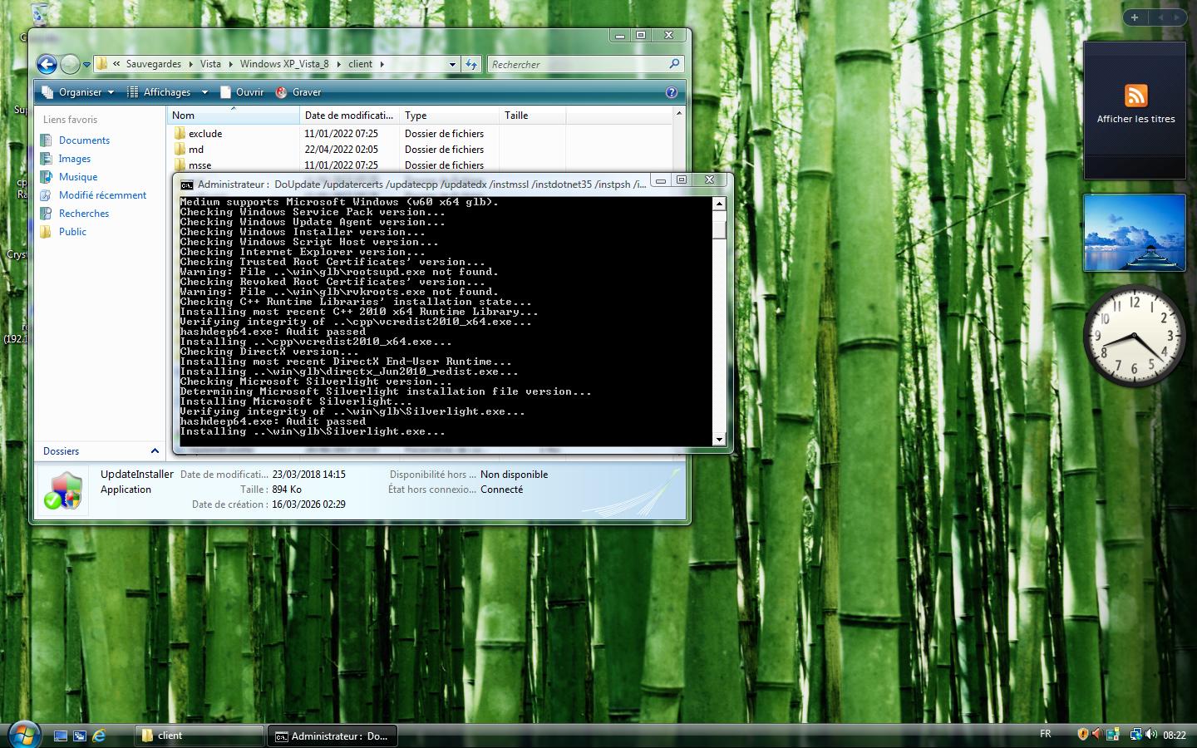Viewport: 1197px width, 748px height.
Task: Click the Show Desktop quick launch icon
Action: 61,736
